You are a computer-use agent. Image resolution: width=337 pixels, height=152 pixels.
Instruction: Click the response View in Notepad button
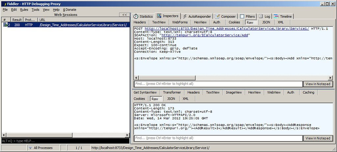click(x=318, y=138)
